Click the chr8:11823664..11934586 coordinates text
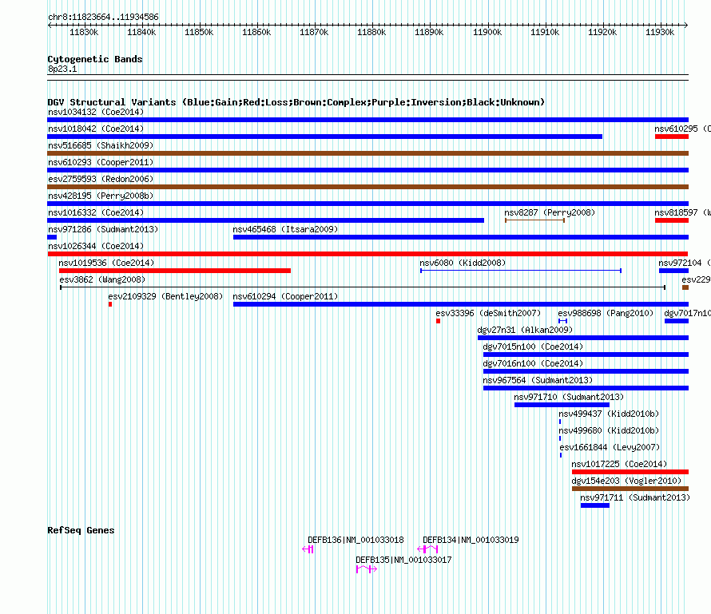Image resolution: width=711 pixels, height=614 pixels. [x=103, y=17]
